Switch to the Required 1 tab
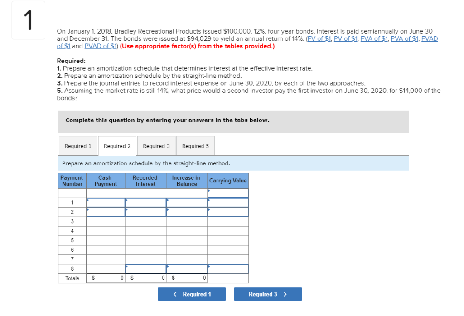Screen dimensions: 464x316 coord(78,145)
